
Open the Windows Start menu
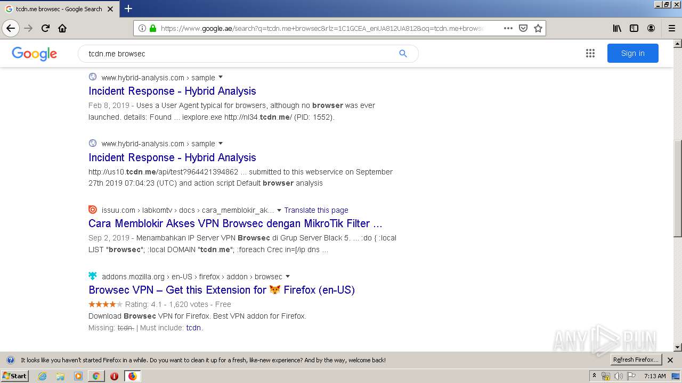pyautogui.click(x=14, y=376)
